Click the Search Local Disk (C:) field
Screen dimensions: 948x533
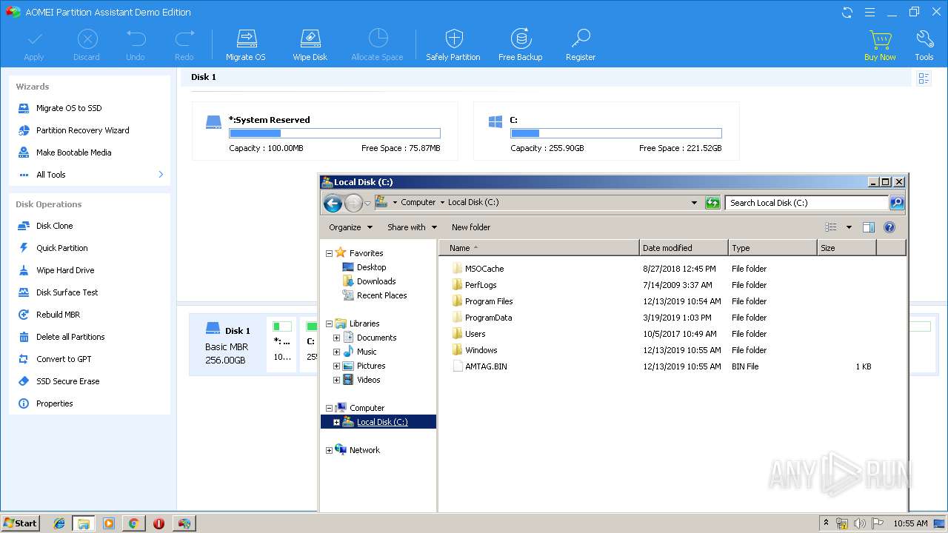tap(807, 203)
